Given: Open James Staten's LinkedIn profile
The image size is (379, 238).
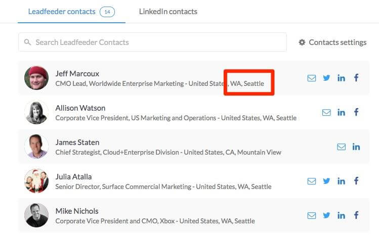Looking at the screenshot, I should [356, 147].
